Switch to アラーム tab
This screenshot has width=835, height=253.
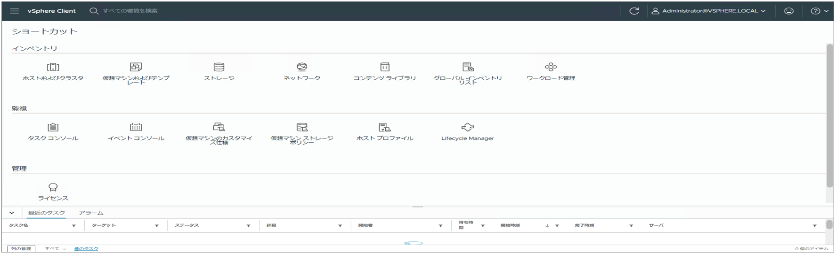(x=91, y=213)
